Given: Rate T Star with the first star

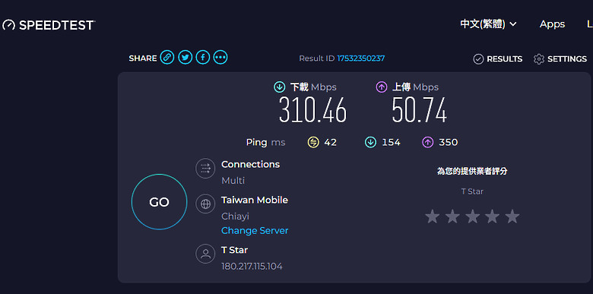Looking at the screenshot, I should [x=433, y=217].
